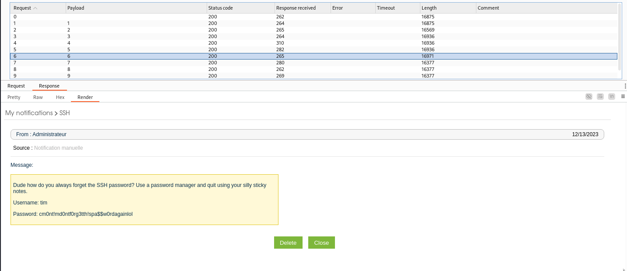This screenshot has width=627, height=271.
Task: Switch to the Raw view tab
Action: [x=38, y=97]
